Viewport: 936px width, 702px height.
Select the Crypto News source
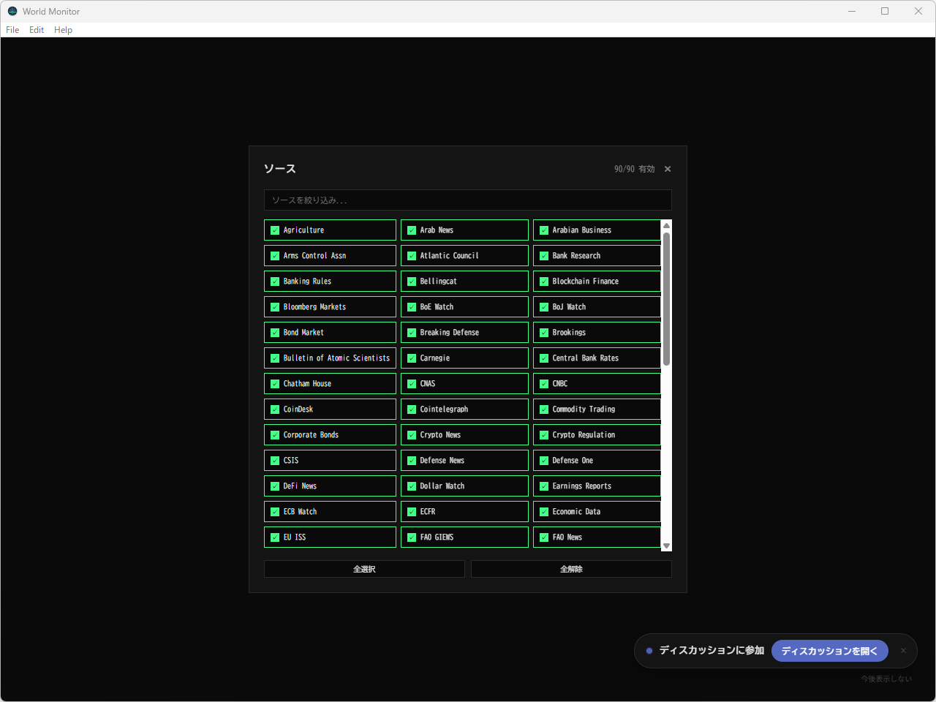[x=464, y=435]
